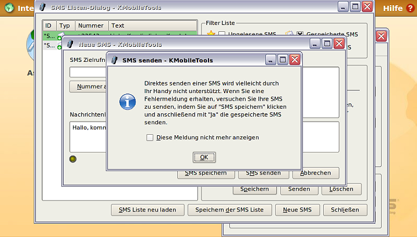Close the SMS senden dialog window

(295, 60)
